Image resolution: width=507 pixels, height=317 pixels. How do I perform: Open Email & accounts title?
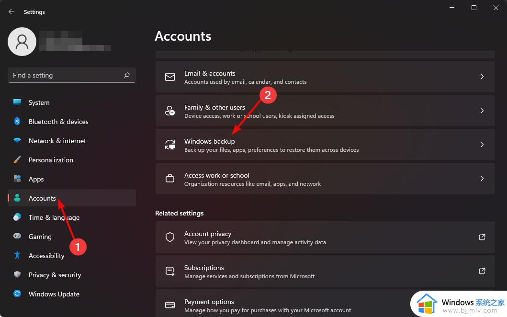(x=210, y=73)
